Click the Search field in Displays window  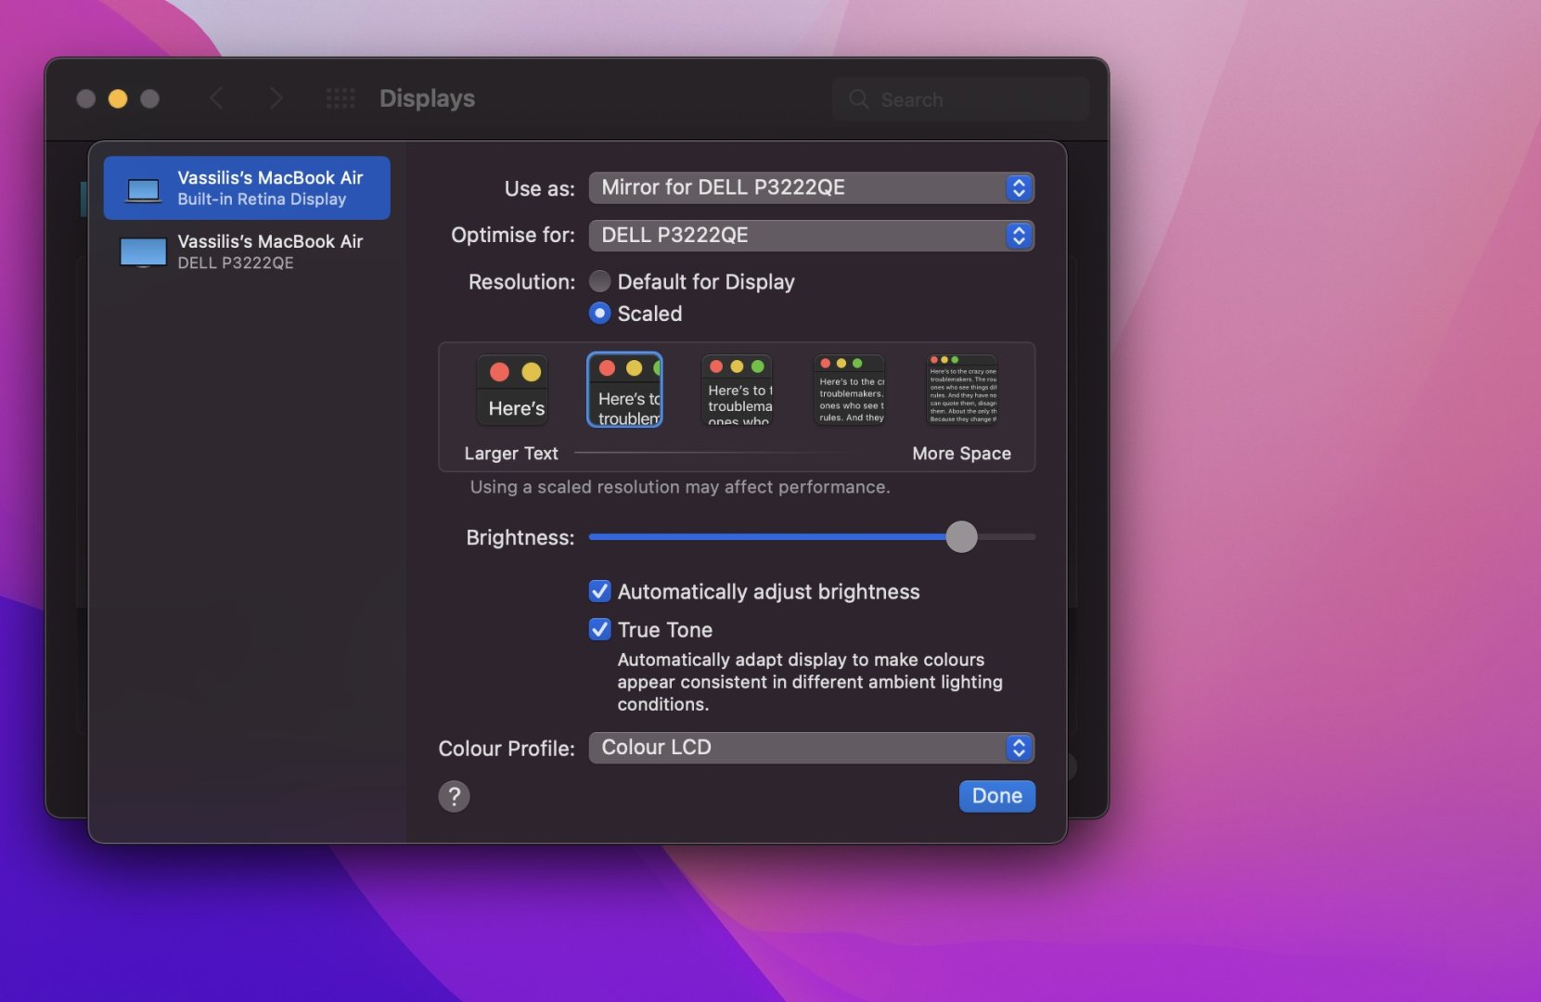[961, 99]
